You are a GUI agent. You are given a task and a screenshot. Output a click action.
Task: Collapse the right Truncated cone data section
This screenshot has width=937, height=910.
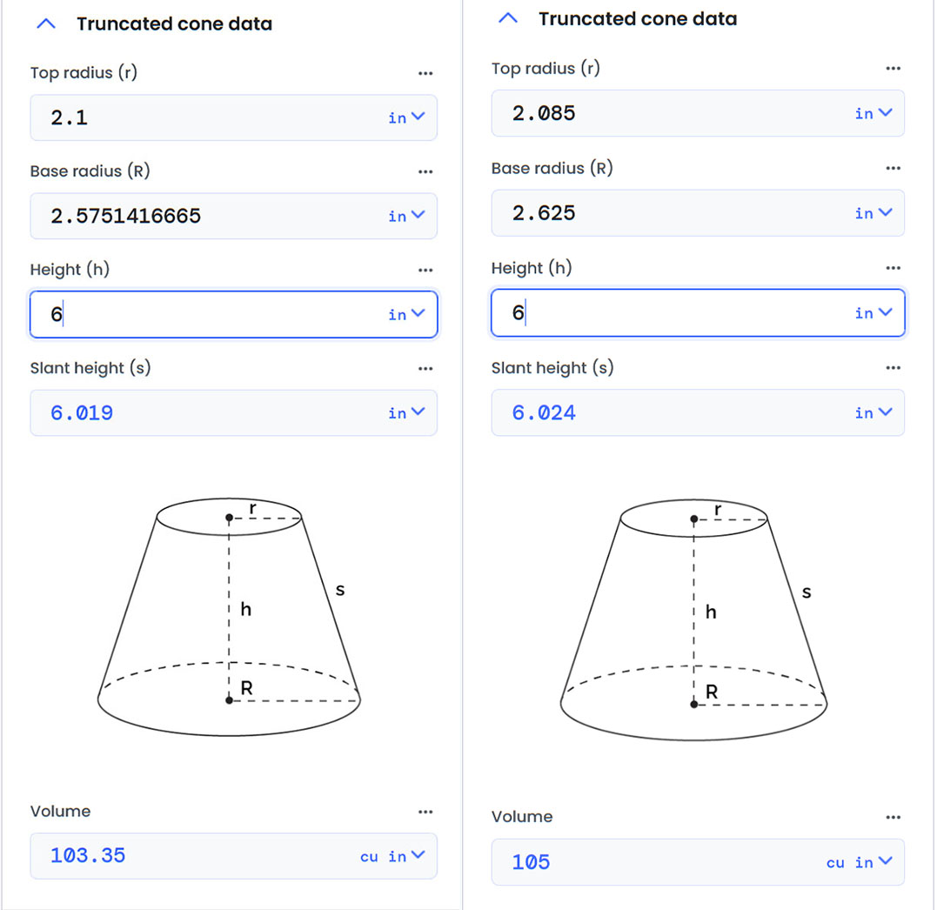(x=508, y=19)
